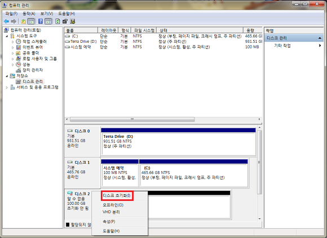Sort by the 형식 column header
Viewport: 327px width, 238px height.
(x=125, y=30)
